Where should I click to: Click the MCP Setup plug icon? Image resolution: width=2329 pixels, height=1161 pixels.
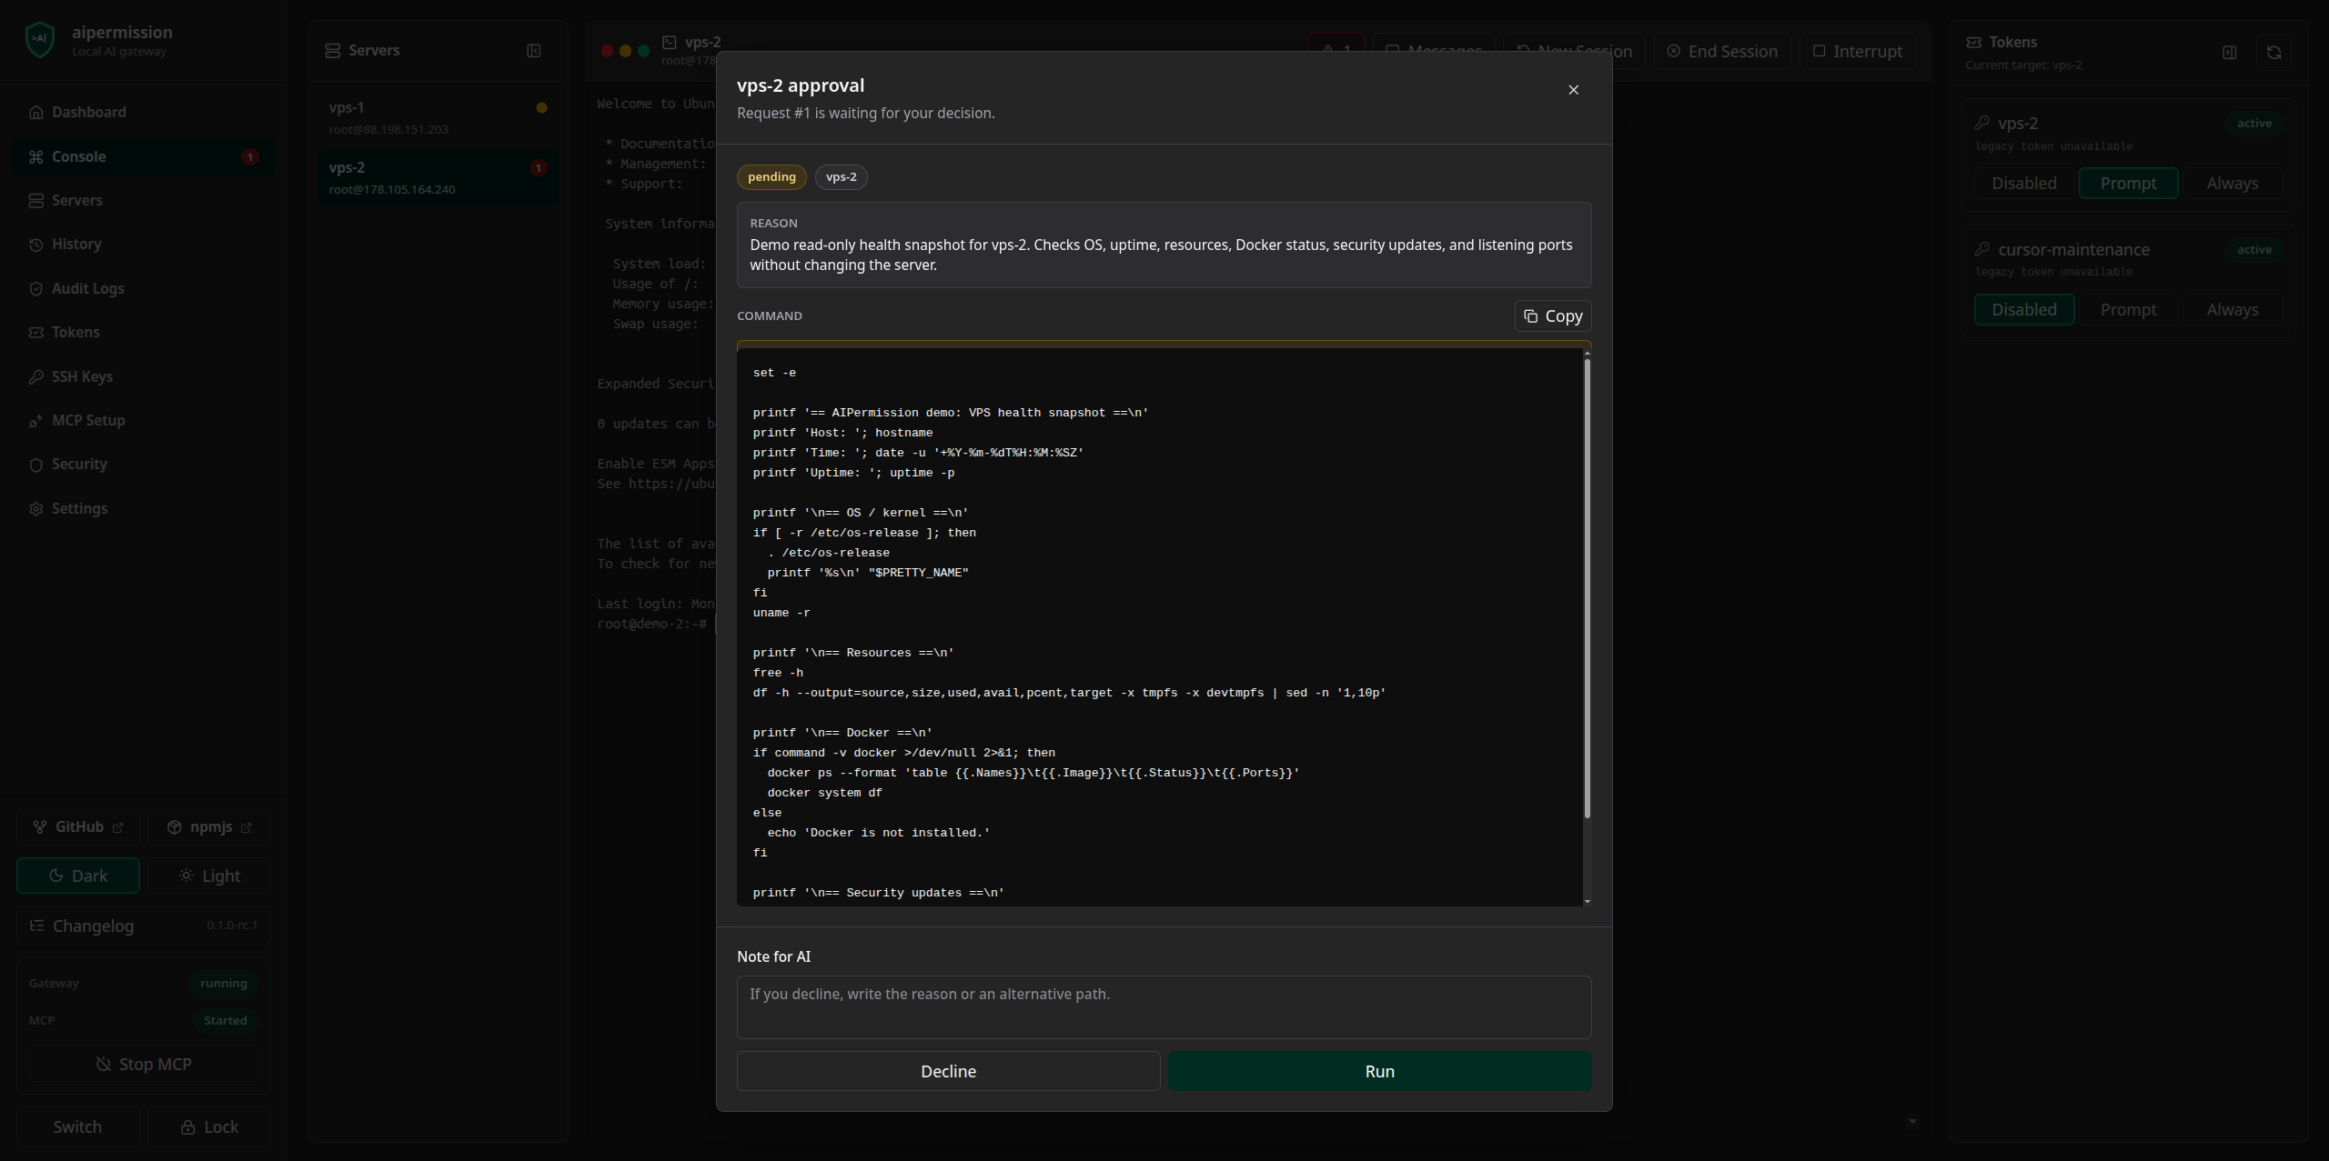pyautogui.click(x=36, y=421)
